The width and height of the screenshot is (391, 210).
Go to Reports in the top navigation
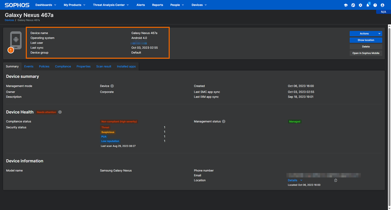pyautogui.click(x=157, y=5)
